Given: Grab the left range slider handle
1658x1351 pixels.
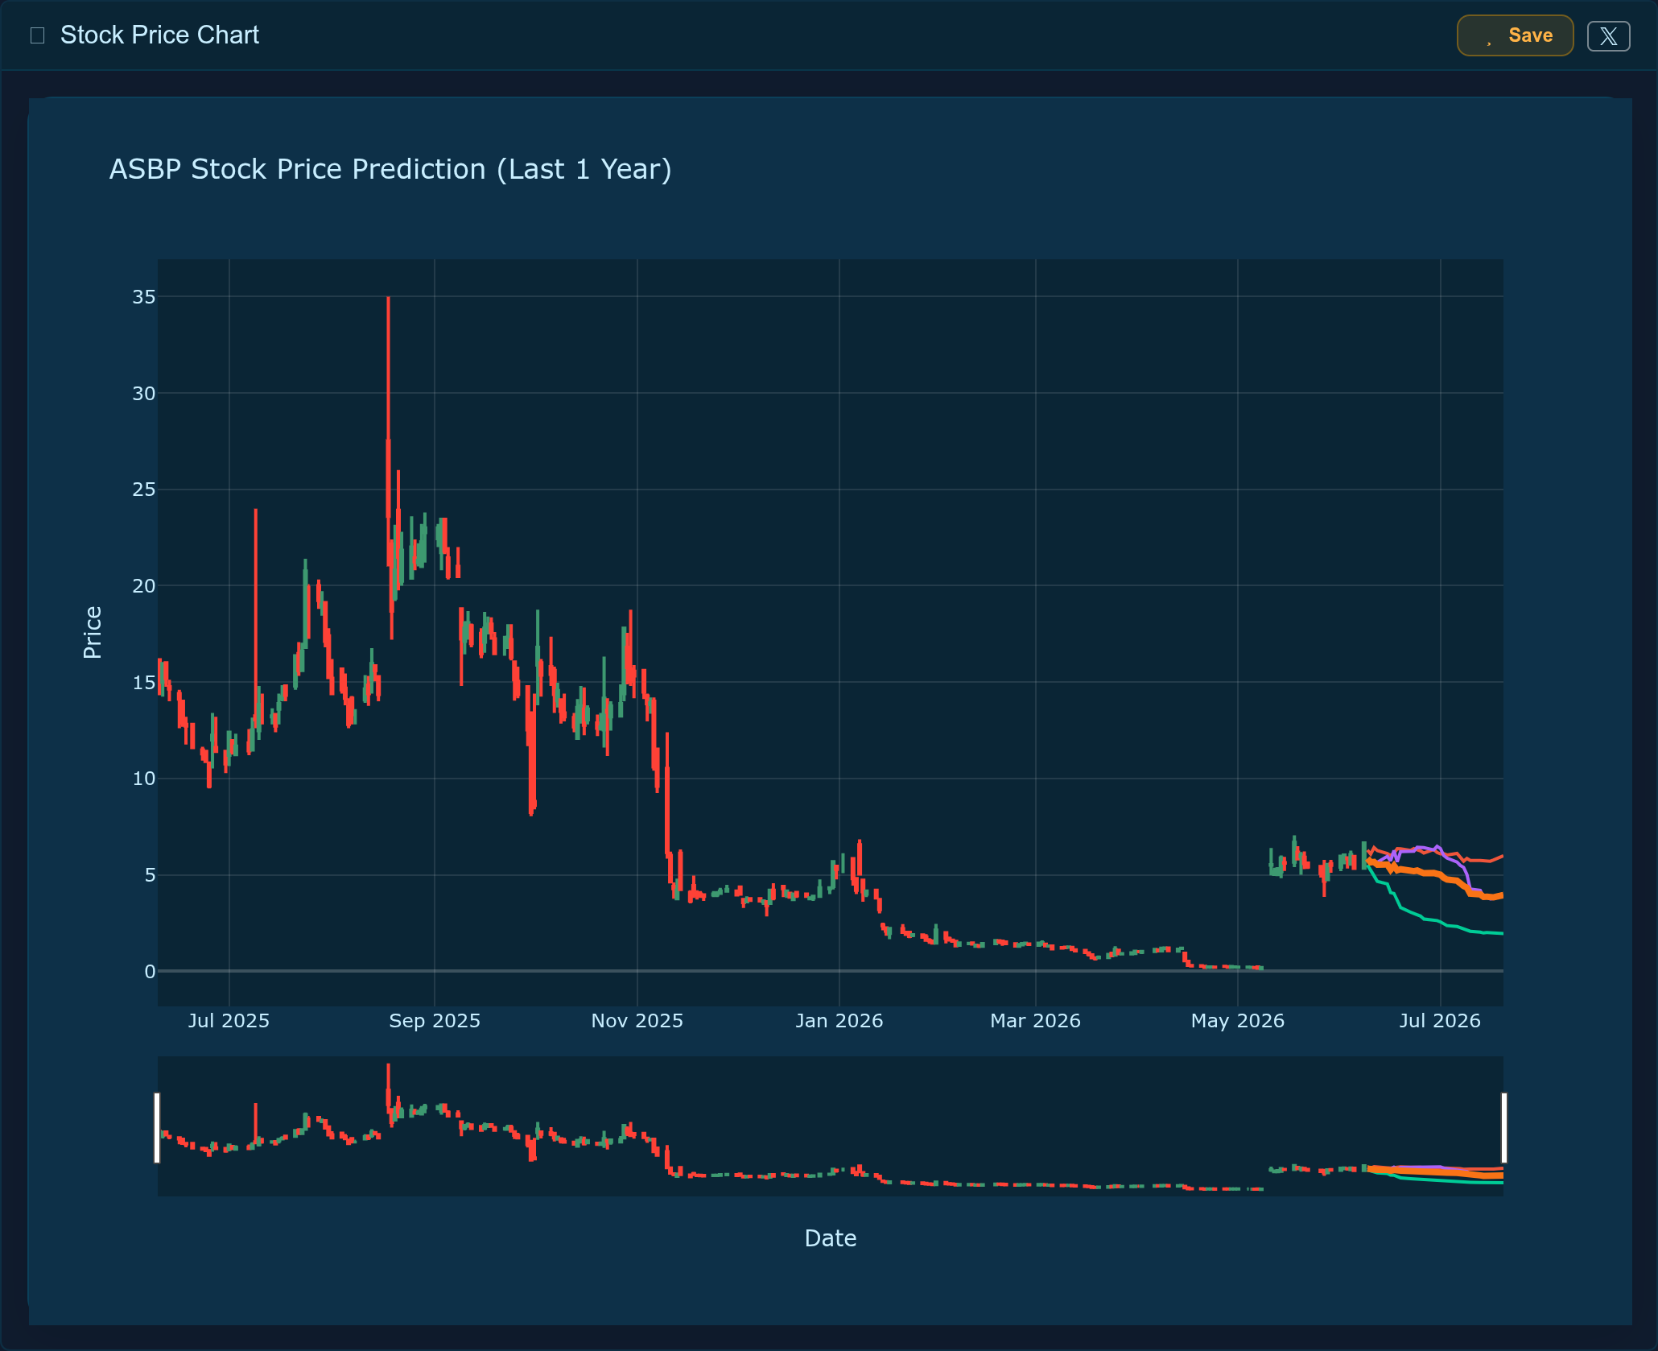Looking at the screenshot, I should tap(157, 1127).
